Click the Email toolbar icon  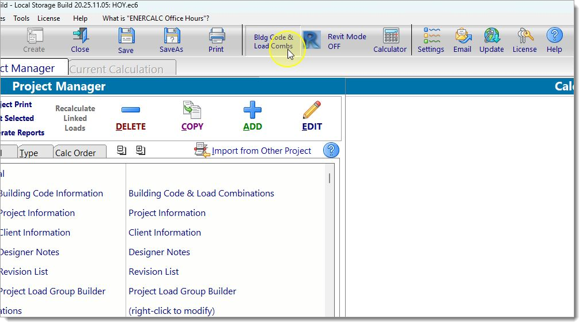pyautogui.click(x=462, y=40)
